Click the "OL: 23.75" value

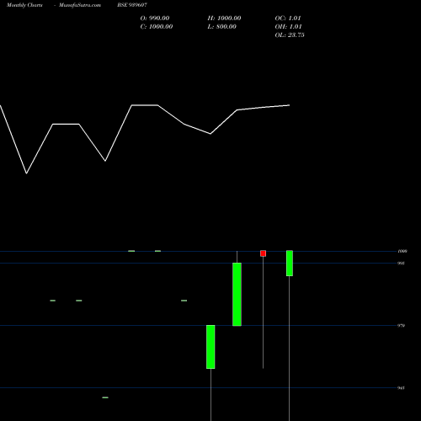point(290,35)
